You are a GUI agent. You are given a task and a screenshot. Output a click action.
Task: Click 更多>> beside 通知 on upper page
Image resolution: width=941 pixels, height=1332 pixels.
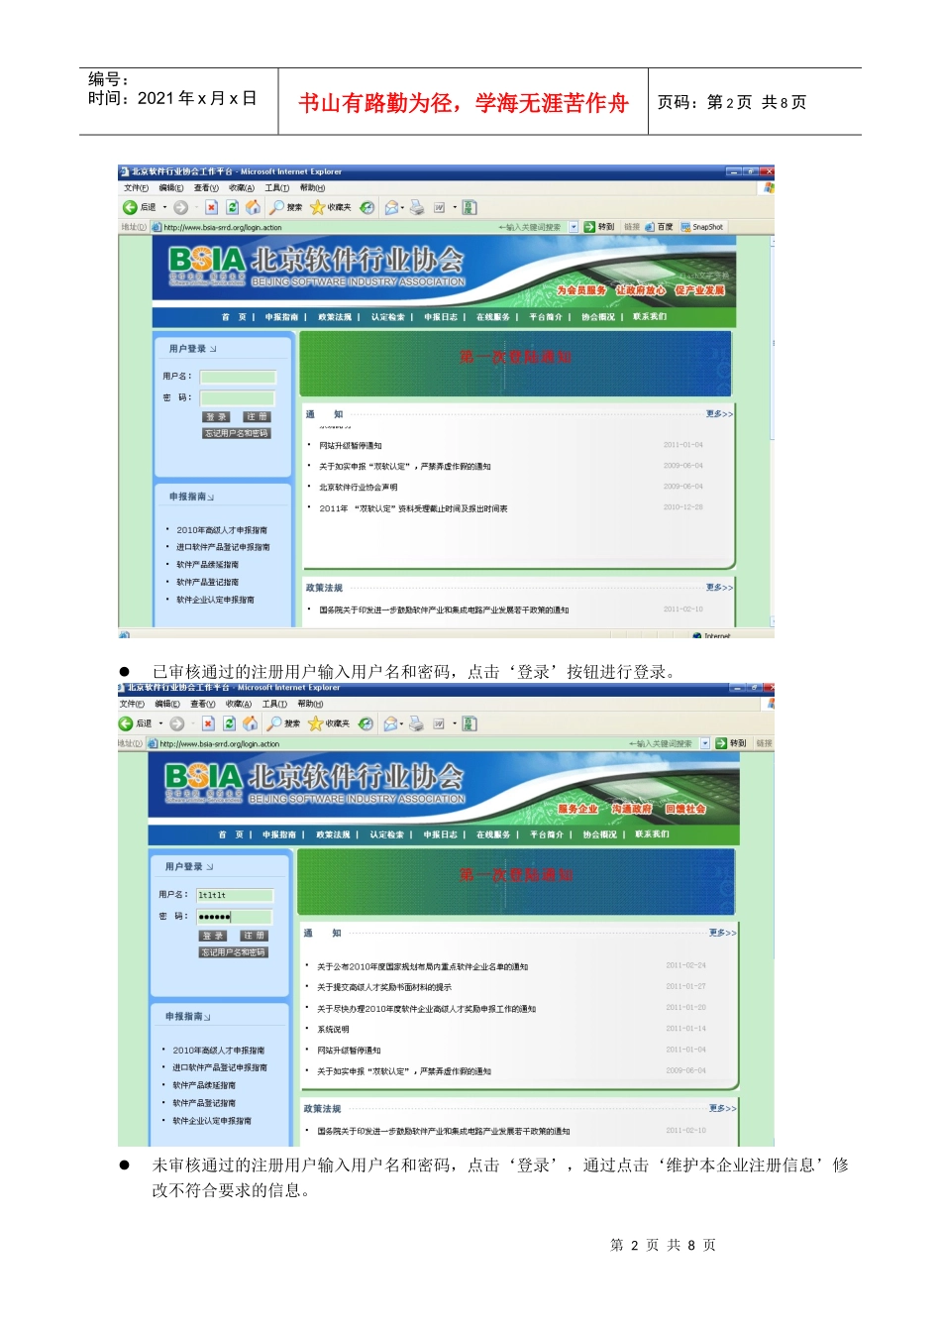[720, 413]
